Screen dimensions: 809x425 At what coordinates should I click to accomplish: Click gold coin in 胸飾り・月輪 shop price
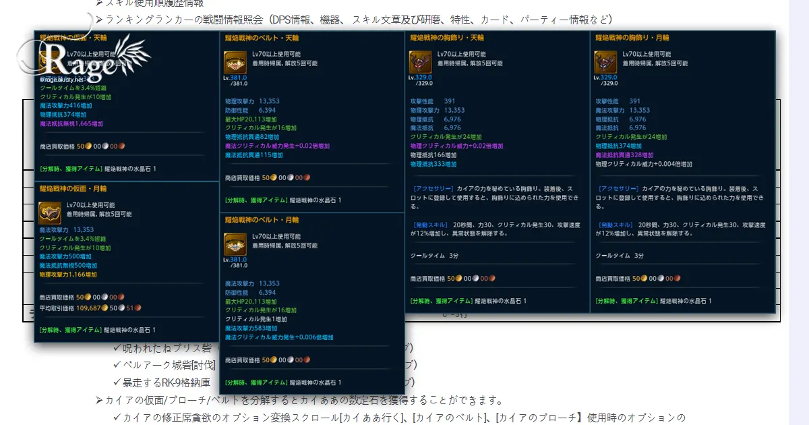[645, 278]
